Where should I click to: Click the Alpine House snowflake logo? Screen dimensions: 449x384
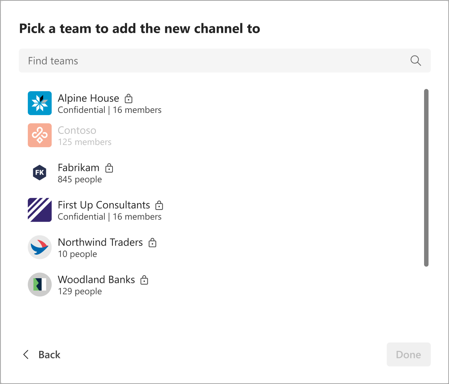pyautogui.click(x=40, y=103)
